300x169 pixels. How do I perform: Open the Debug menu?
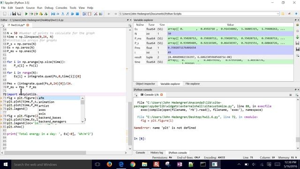tap(49, 8)
